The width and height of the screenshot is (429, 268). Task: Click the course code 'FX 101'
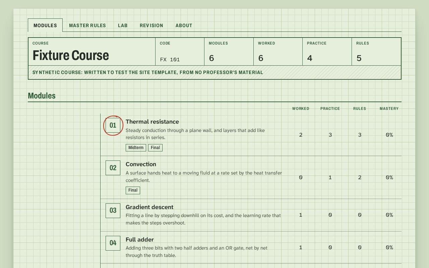coord(170,60)
